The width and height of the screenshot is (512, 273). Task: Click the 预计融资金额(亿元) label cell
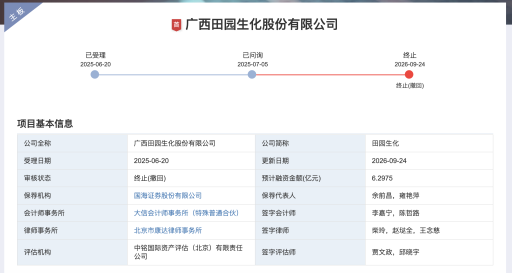click(310, 178)
